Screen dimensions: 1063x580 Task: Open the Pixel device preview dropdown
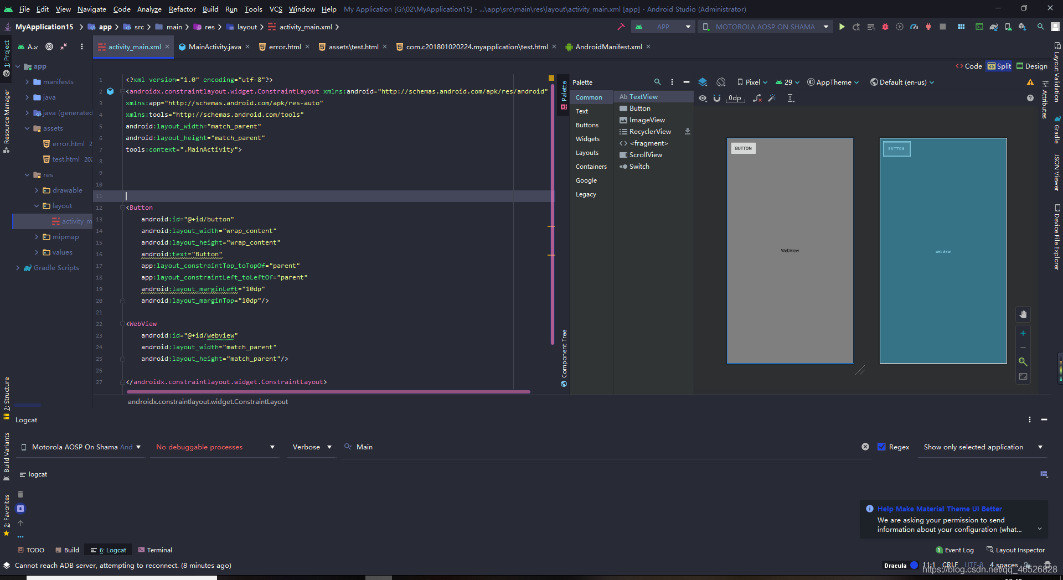752,82
